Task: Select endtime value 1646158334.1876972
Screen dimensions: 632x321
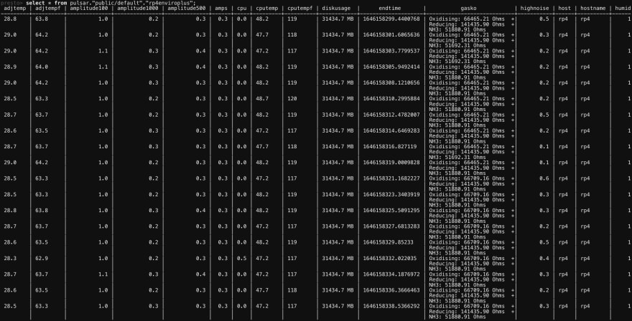Action: click(x=391, y=274)
